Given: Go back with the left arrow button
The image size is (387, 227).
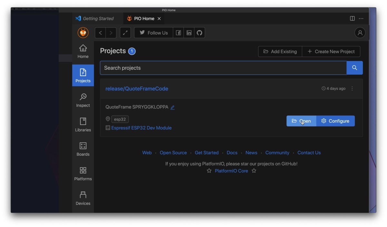Looking at the screenshot, I should click(x=100, y=33).
